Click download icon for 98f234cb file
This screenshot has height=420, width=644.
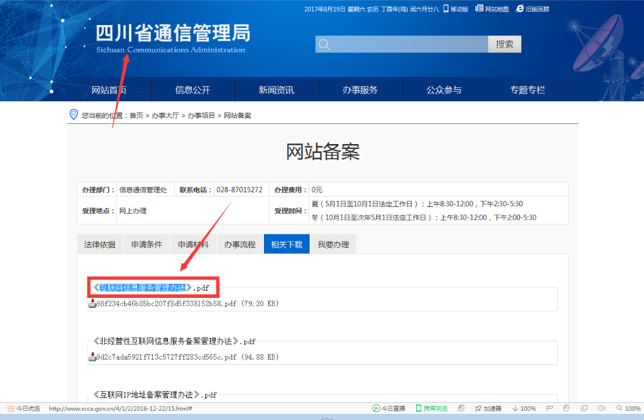pyautogui.click(x=92, y=303)
